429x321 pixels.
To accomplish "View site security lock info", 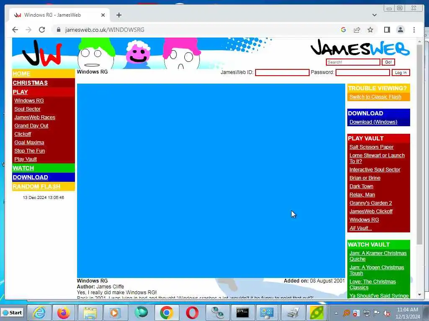I will point(59,30).
